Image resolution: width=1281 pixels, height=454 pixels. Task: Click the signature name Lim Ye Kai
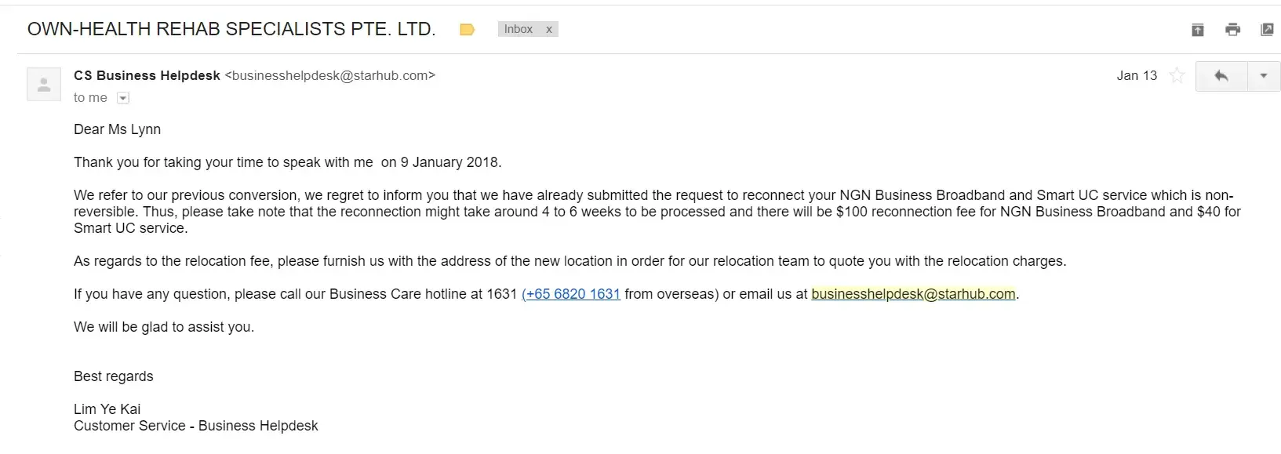click(107, 409)
